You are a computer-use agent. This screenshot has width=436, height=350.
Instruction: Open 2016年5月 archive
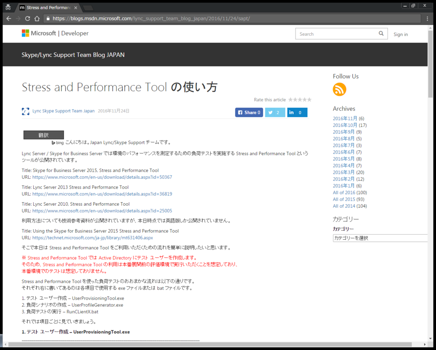344,159
